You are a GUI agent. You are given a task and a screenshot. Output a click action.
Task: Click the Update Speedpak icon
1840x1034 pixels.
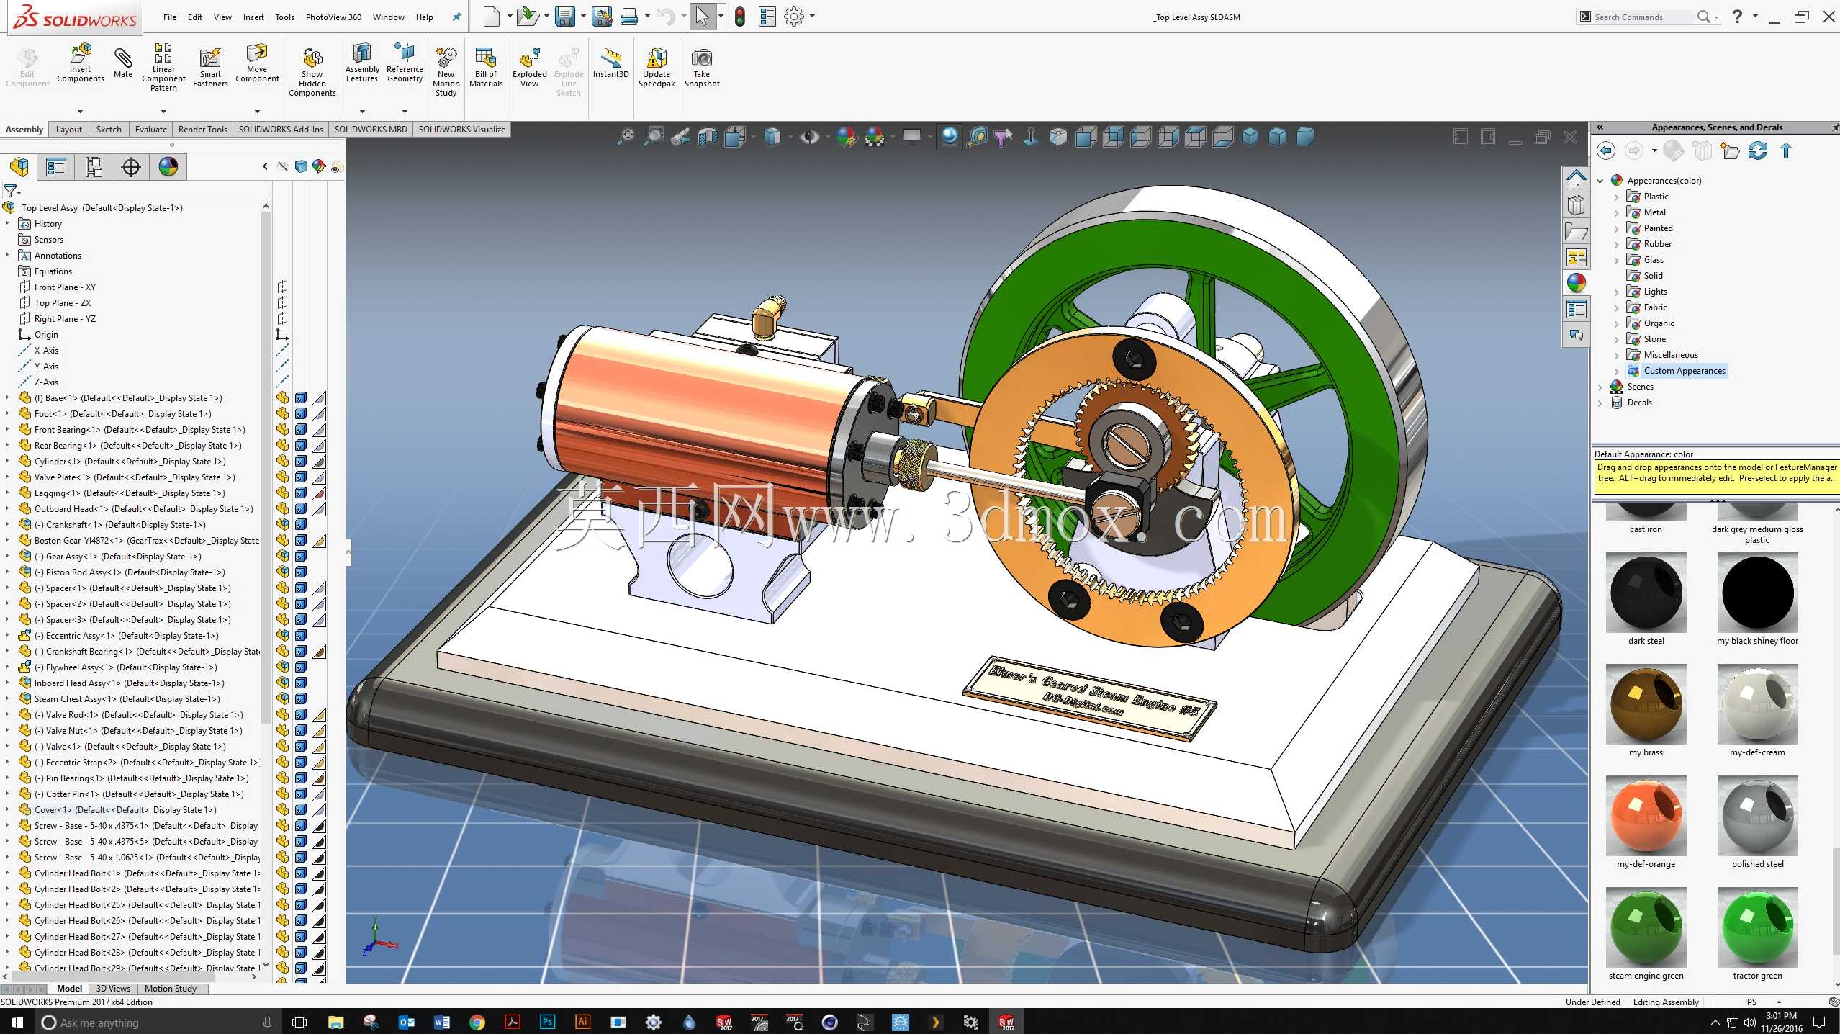pos(657,68)
